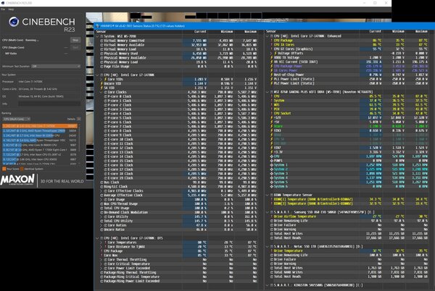The image size is (435, 291).
Task: Click the clock icon beside Bus Clock
Action: (101, 182)
